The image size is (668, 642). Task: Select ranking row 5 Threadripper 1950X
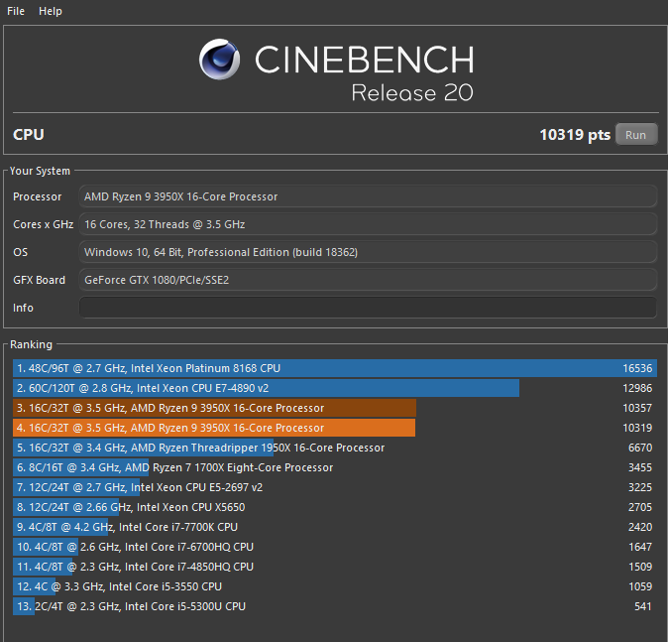pos(334,448)
